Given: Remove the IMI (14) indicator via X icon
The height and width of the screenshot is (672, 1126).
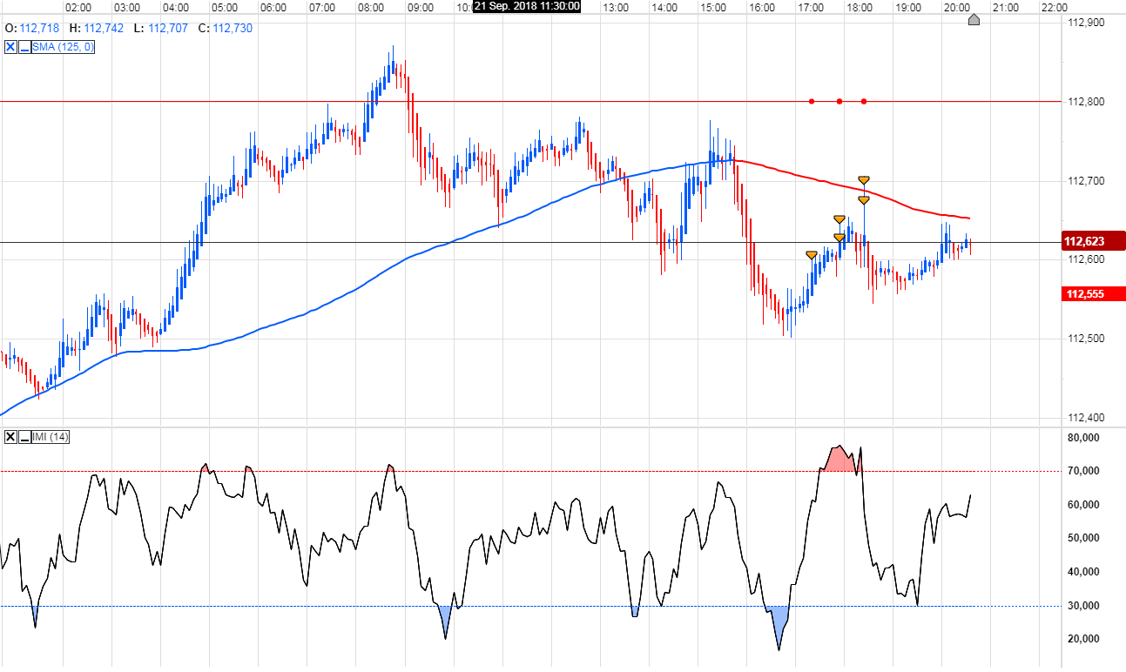Looking at the screenshot, I should point(10,435).
